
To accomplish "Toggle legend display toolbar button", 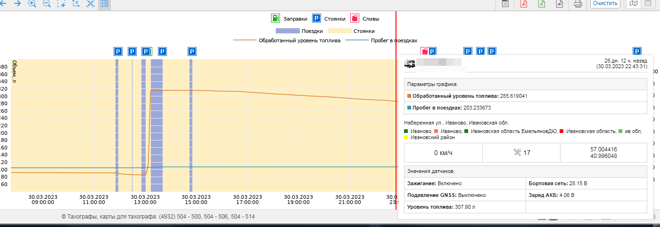I will tap(104, 4).
